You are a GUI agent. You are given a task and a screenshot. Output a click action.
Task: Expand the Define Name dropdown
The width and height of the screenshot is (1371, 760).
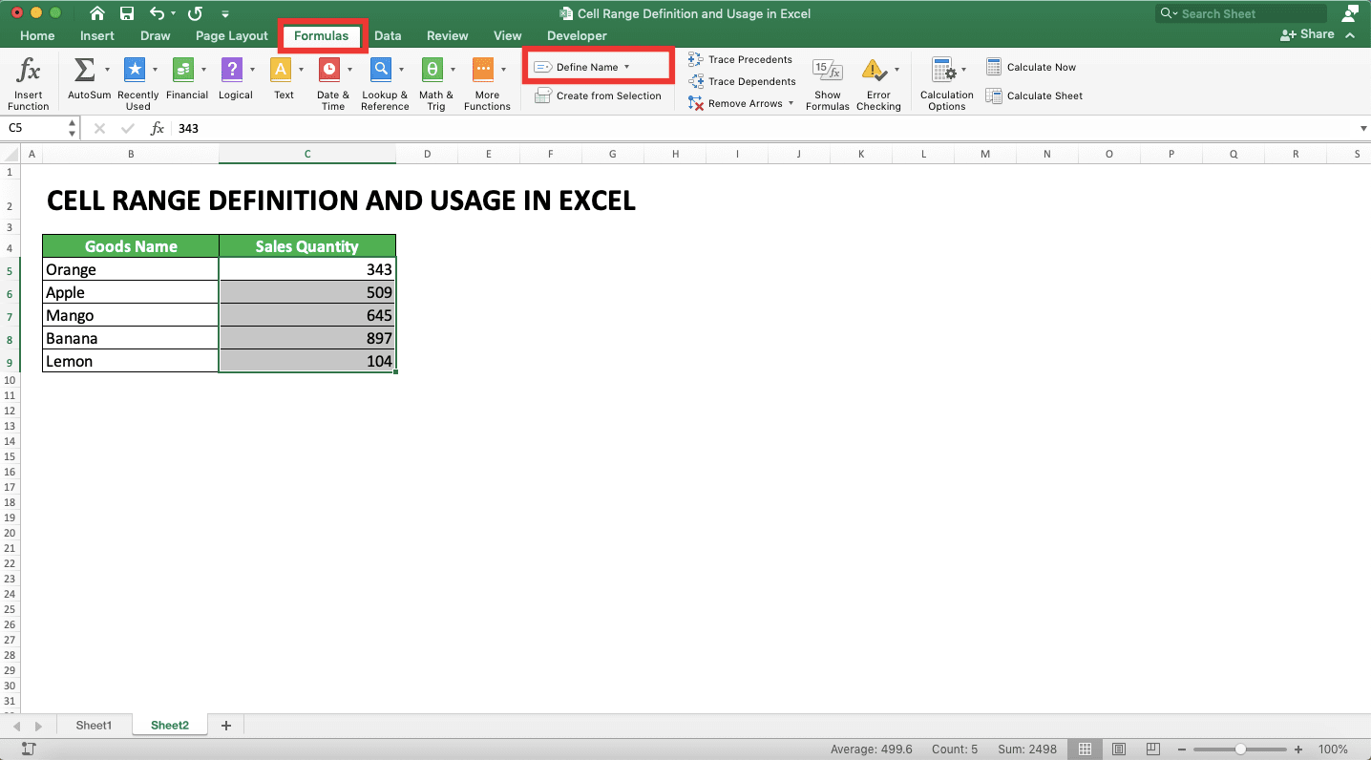626,67
